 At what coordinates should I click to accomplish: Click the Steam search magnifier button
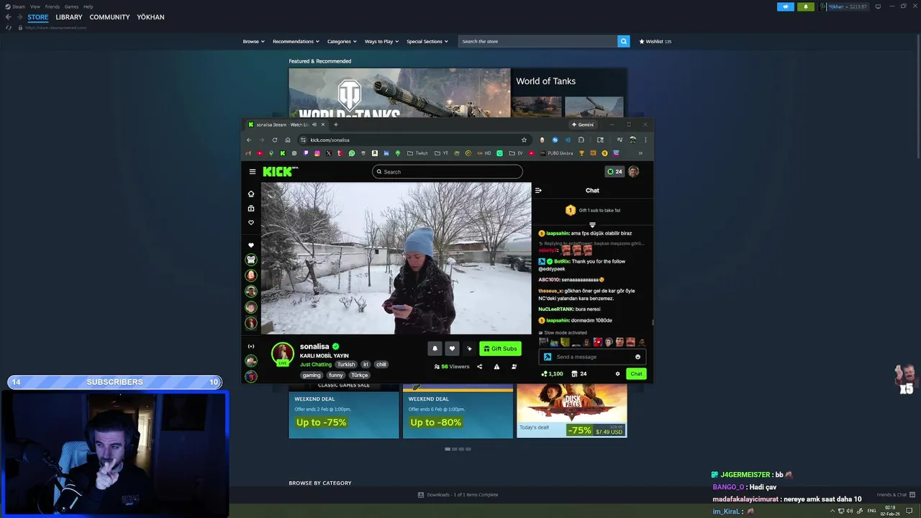(624, 41)
